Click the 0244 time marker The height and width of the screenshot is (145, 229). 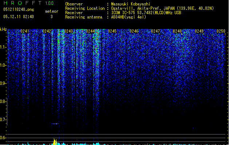90,31
